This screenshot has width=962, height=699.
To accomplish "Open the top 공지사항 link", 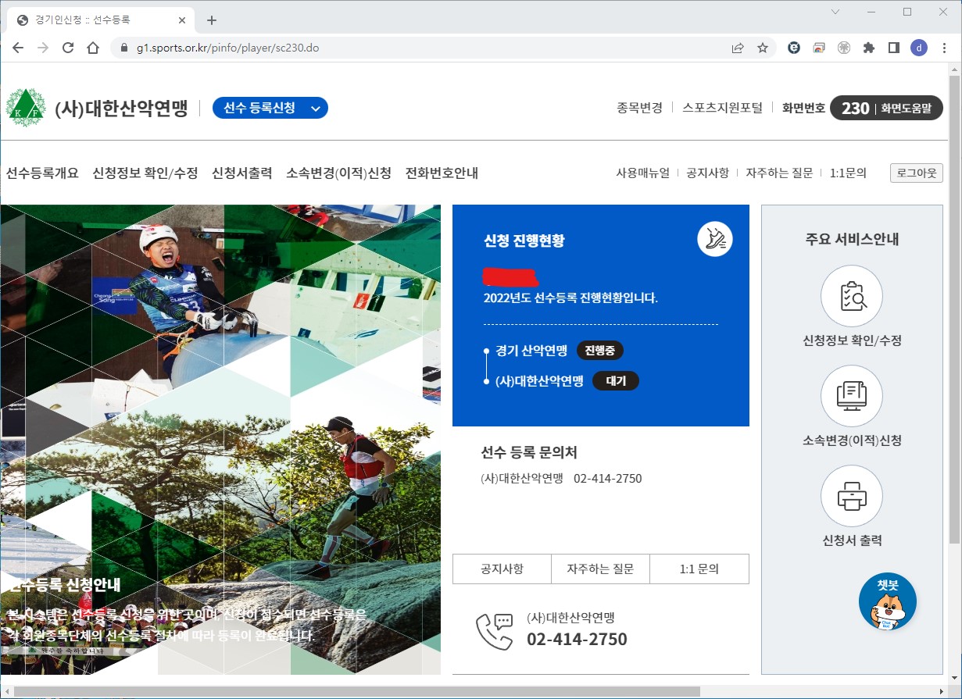I will pyautogui.click(x=707, y=173).
